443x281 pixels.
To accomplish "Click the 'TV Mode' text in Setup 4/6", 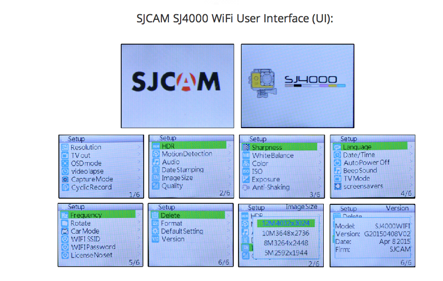I will 357,178.
